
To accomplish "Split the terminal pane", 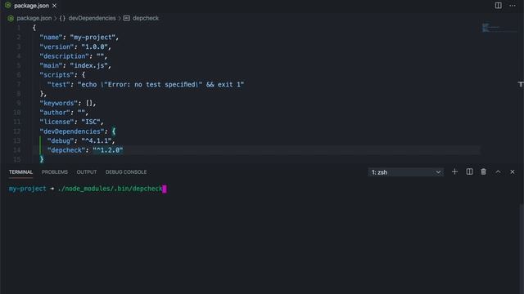I will 469,171.
